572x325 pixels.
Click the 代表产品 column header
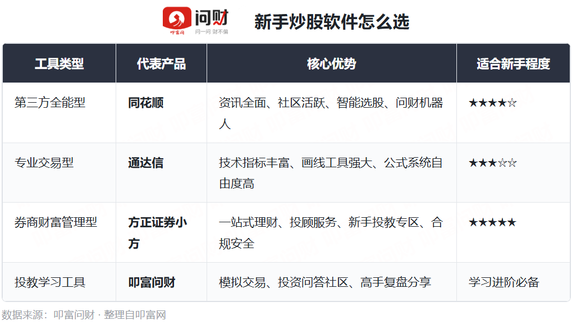(x=161, y=64)
